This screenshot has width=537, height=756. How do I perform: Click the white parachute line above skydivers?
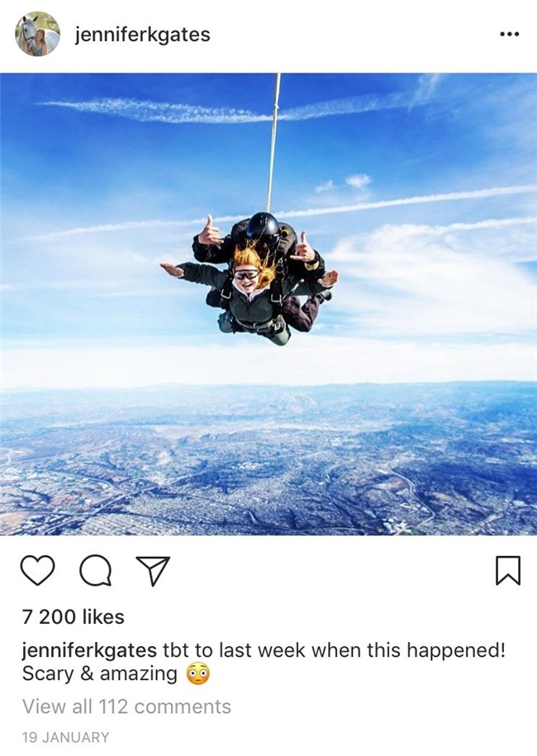273,142
